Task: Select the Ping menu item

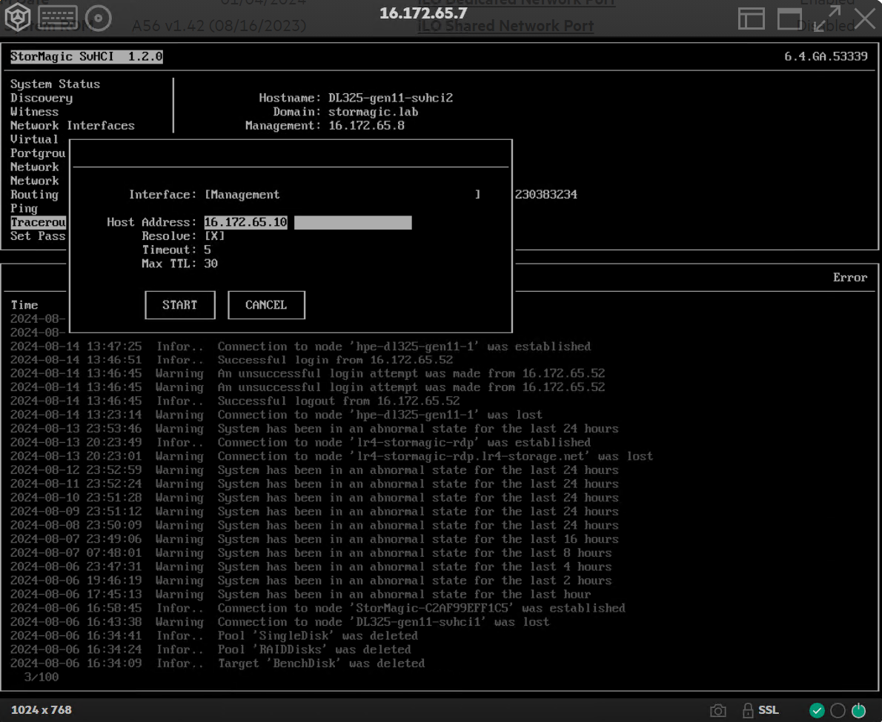Action: [24, 208]
